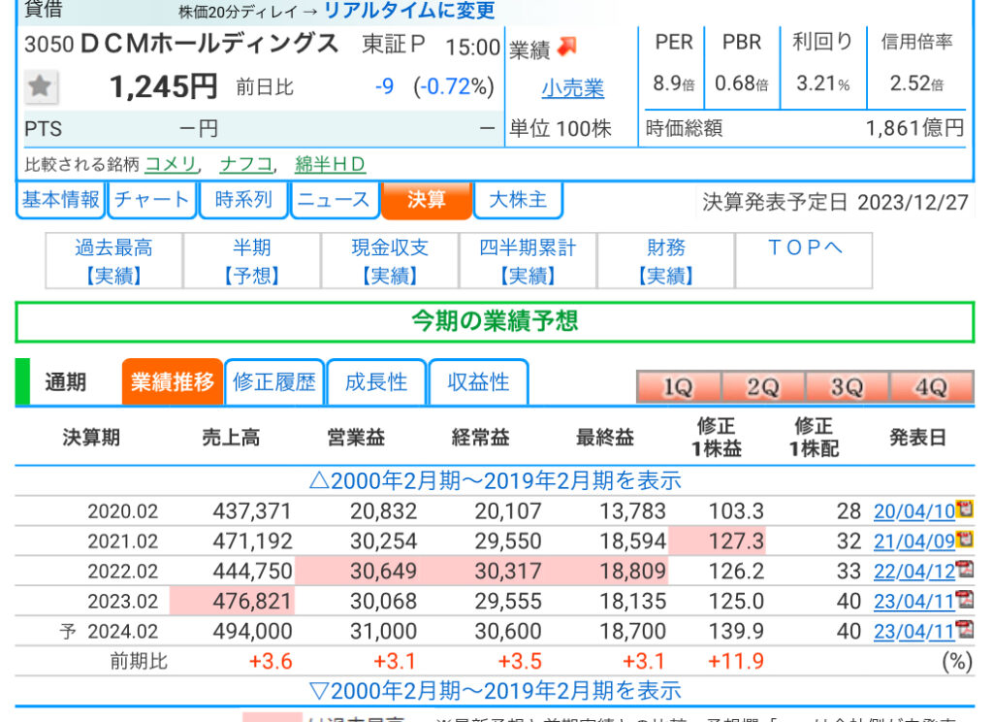Viewport: 993px width, 722px height.
Task: Click 利回り value 3.21%
Action: coord(822,83)
